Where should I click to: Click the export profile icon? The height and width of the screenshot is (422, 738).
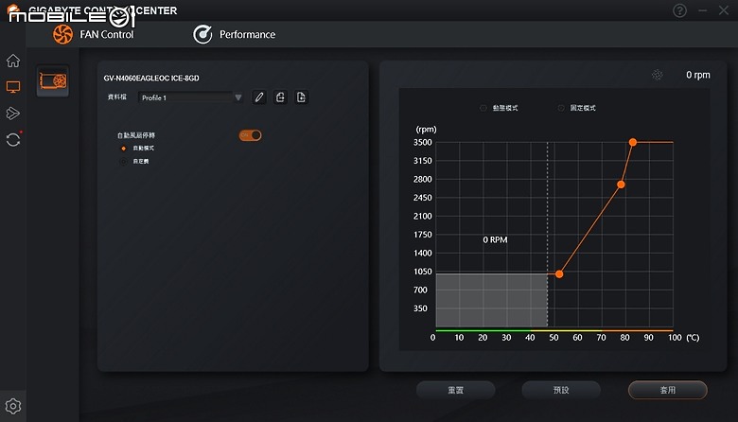pos(301,97)
